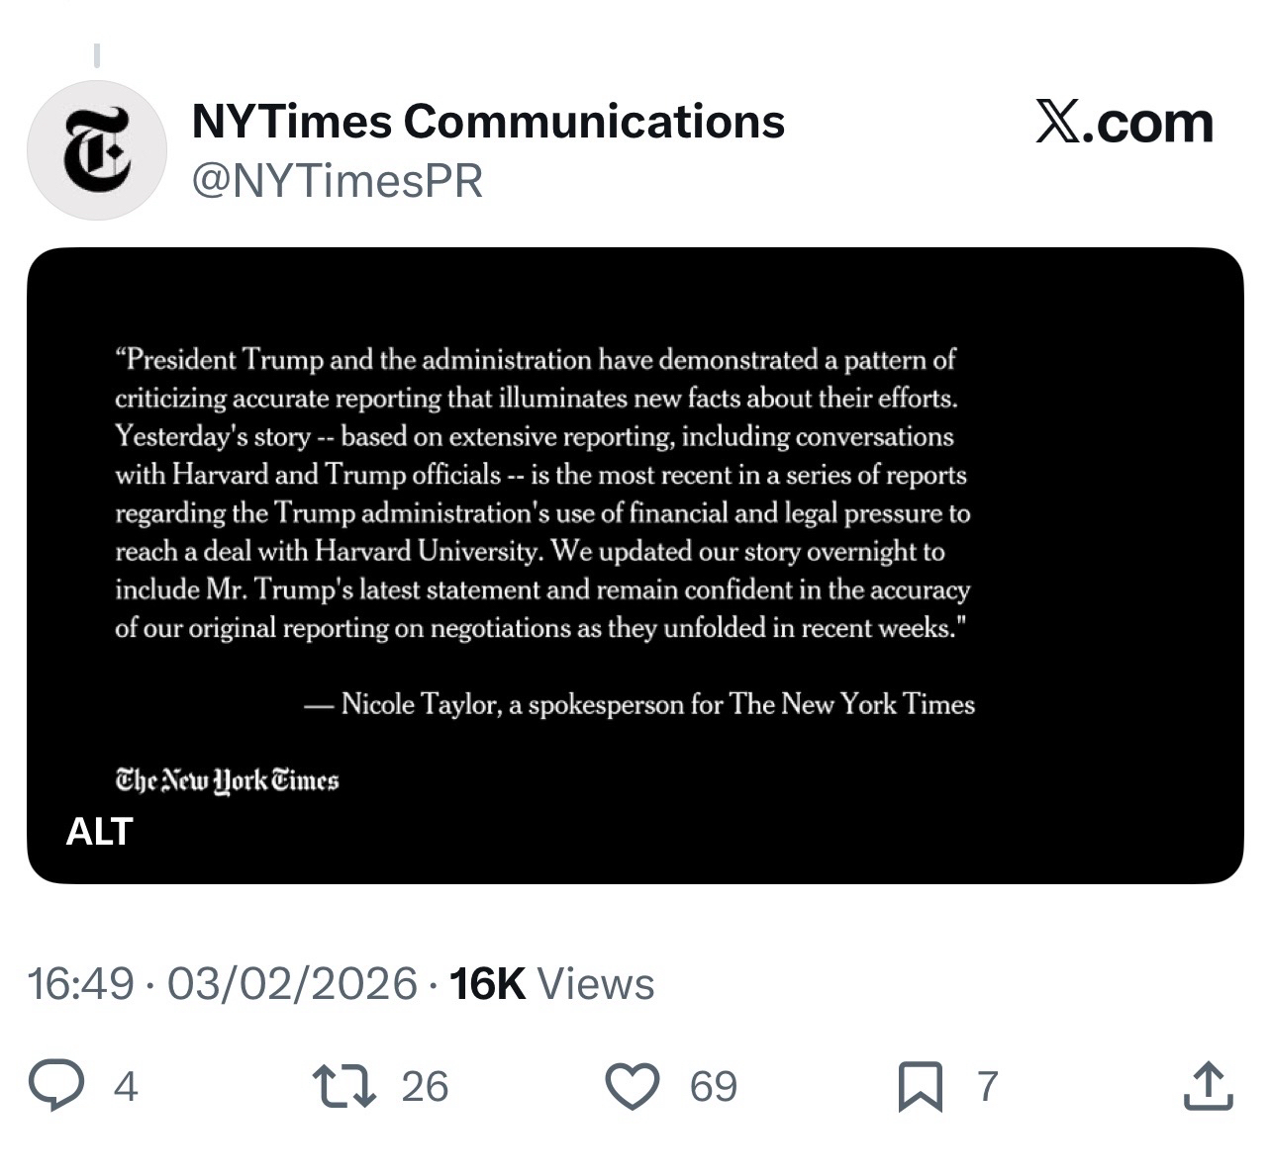Screen dimensions: 1271x1176
Task: Click the 16:49 post timestamp
Action: pos(80,983)
